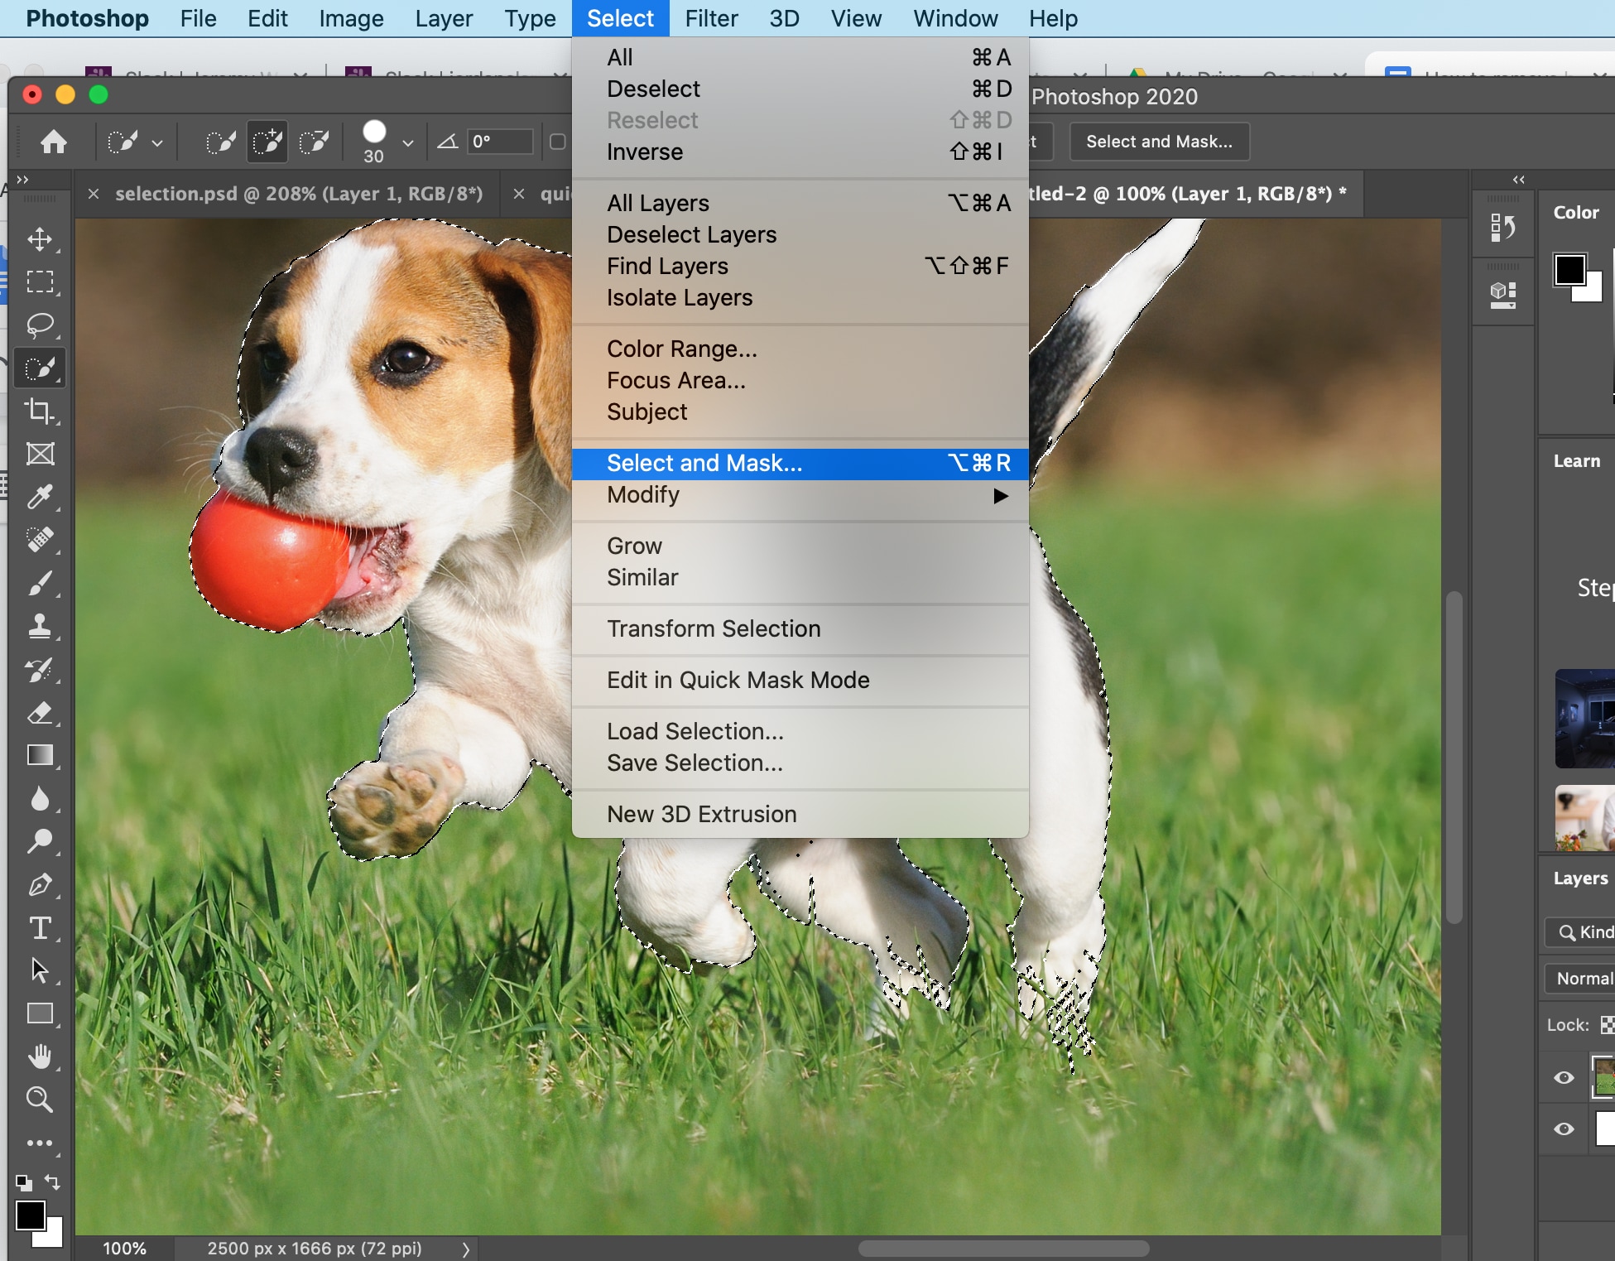Select the Rectangular Marquee tool
Screen dimensions: 1615x1261
[x=38, y=281]
